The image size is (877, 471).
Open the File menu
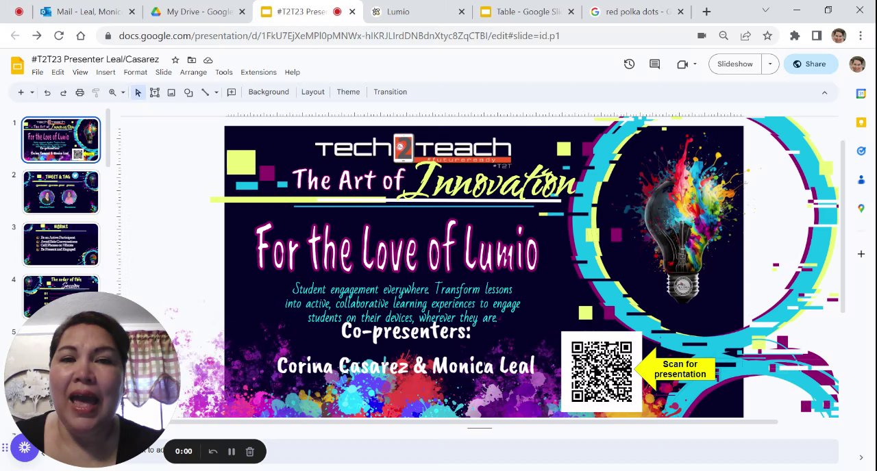tap(37, 72)
